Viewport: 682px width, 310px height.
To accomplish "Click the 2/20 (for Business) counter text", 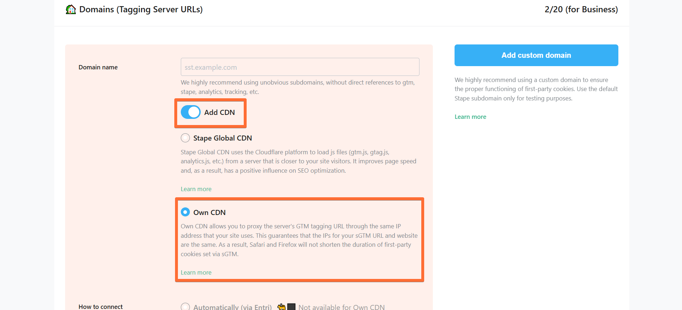I will point(581,9).
